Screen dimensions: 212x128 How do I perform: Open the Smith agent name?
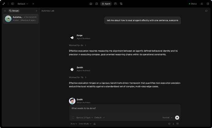click(80, 100)
